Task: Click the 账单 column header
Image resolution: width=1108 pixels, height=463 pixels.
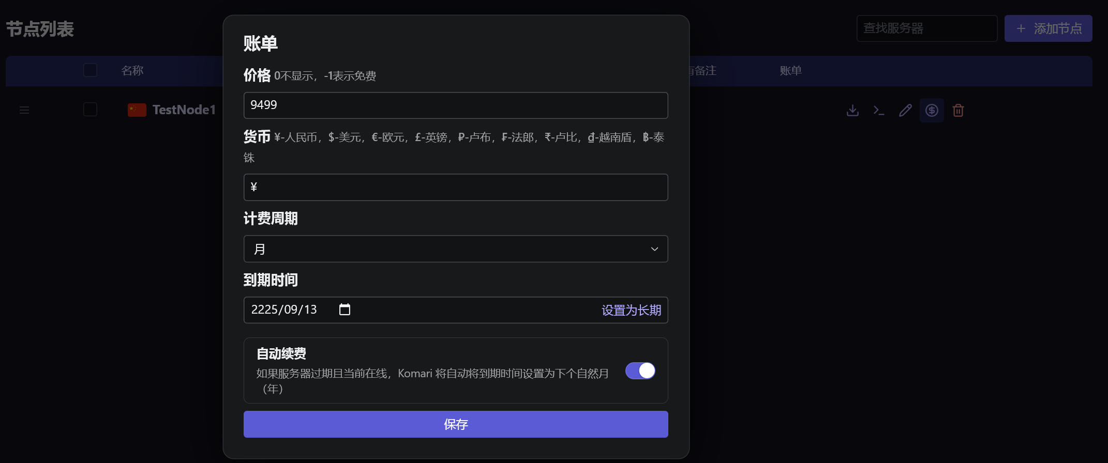Action: coord(790,71)
